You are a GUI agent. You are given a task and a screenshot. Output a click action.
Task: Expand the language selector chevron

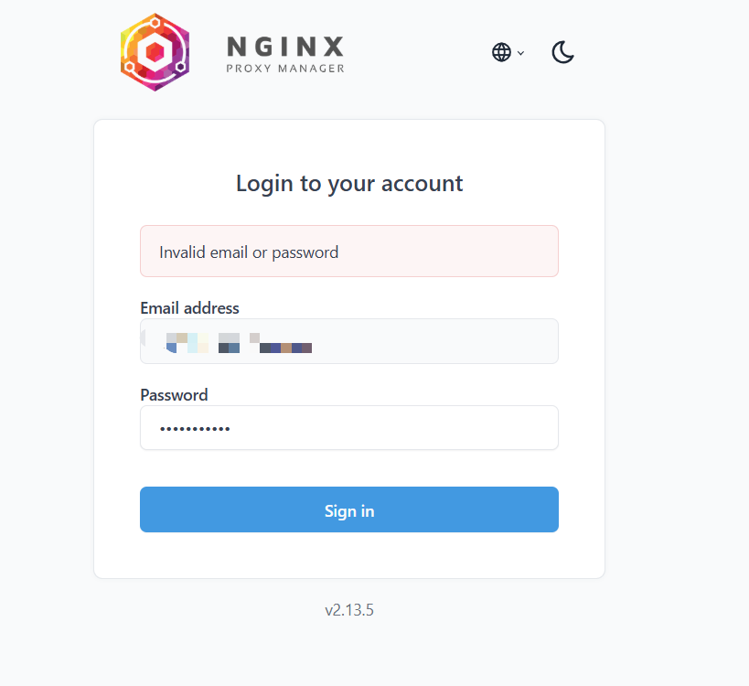pyautogui.click(x=521, y=53)
